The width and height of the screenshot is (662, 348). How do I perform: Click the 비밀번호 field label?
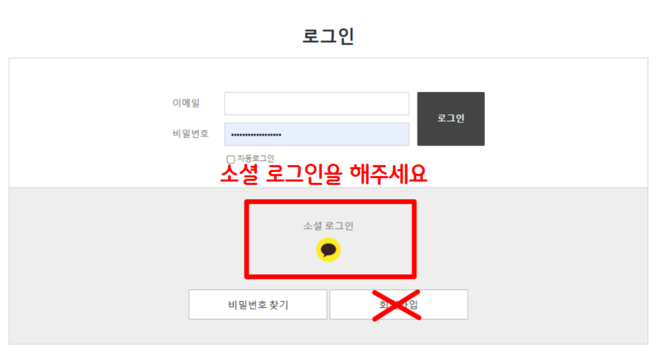(191, 134)
